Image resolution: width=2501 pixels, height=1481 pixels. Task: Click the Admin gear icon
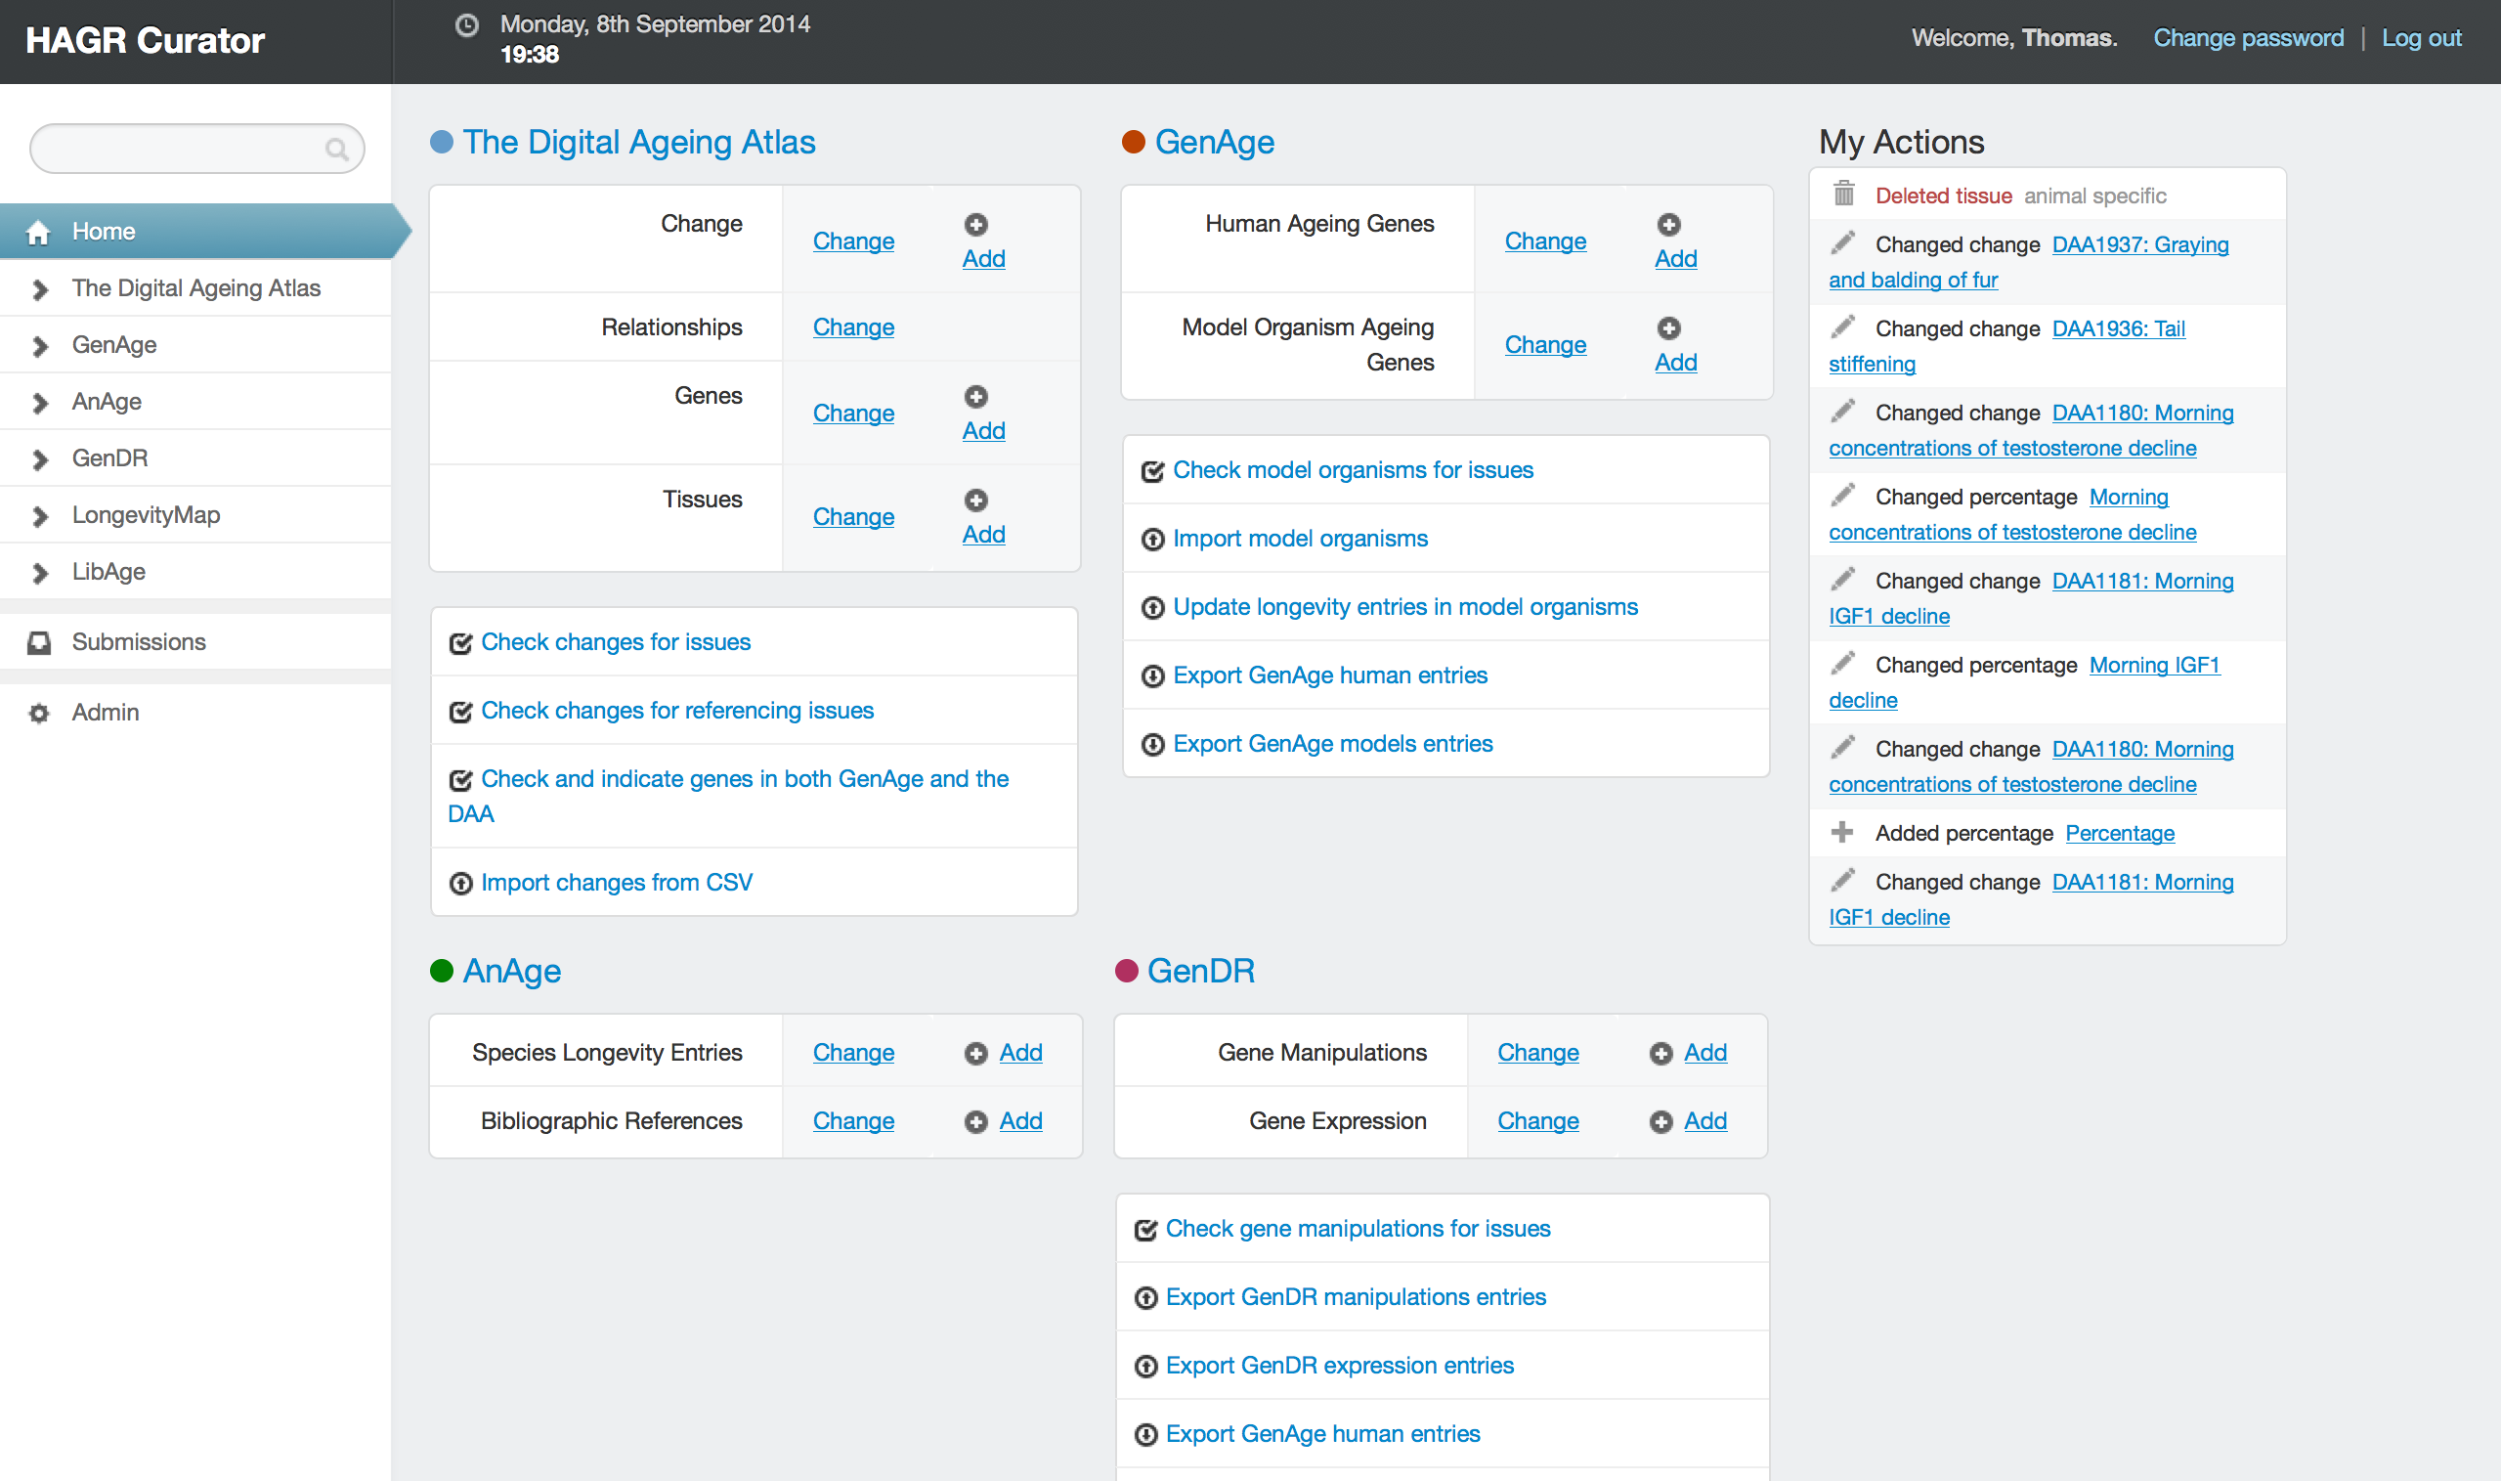(x=39, y=714)
